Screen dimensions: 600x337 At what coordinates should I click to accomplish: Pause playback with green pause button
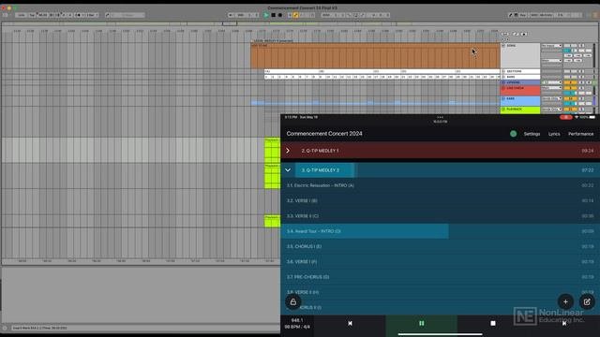click(x=421, y=323)
